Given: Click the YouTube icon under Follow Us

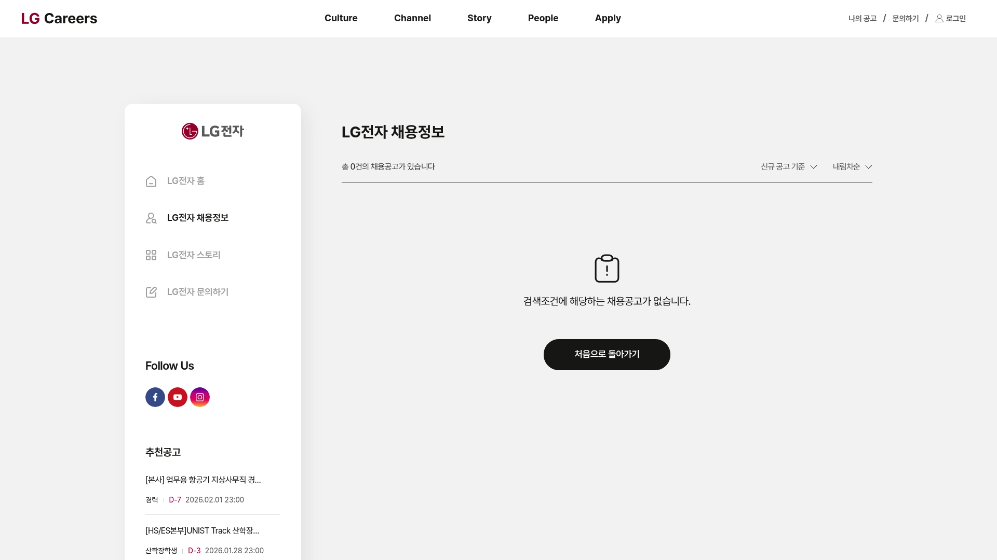Looking at the screenshot, I should pos(178,397).
